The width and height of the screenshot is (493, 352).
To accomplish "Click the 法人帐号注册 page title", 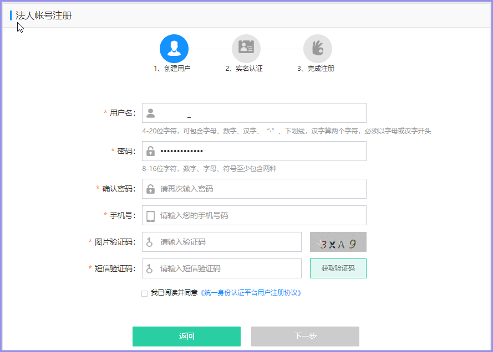I will click(x=44, y=15).
